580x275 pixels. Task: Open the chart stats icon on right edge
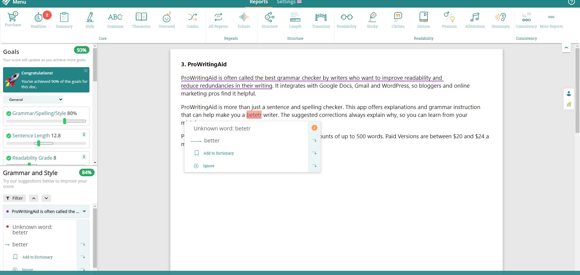coord(569,104)
